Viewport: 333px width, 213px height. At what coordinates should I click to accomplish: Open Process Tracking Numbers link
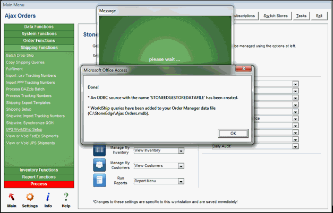pyautogui.click(x=29, y=96)
